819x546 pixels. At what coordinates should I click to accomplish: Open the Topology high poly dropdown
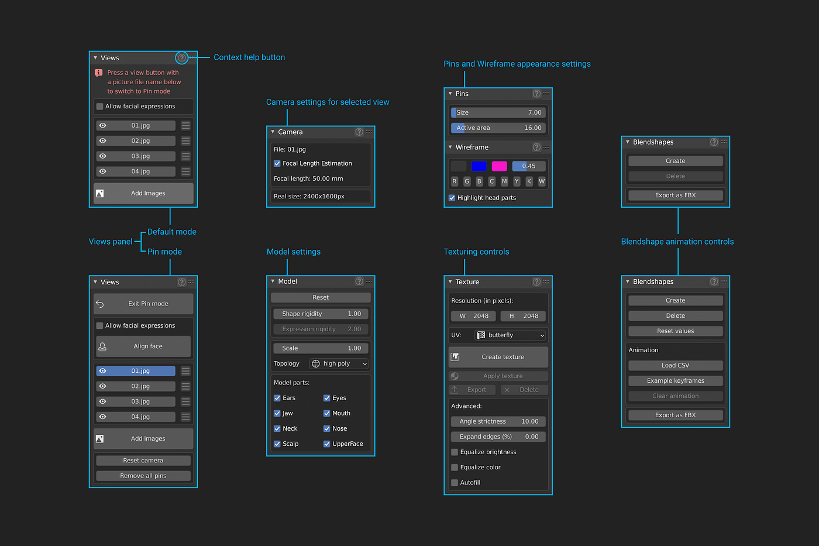click(339, 364)
